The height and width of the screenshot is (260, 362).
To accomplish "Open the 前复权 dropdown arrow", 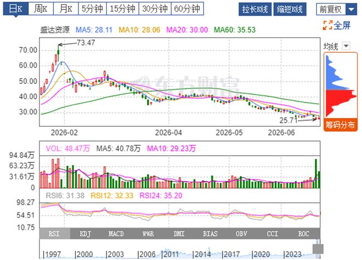I will tap(351, 9).
